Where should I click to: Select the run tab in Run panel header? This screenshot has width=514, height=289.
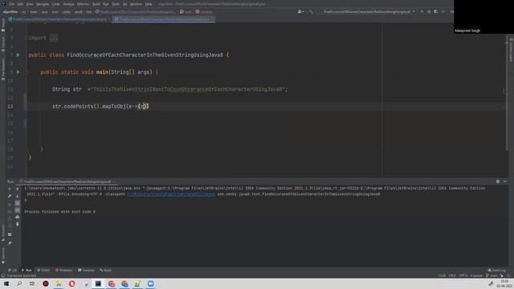[66, 181]
